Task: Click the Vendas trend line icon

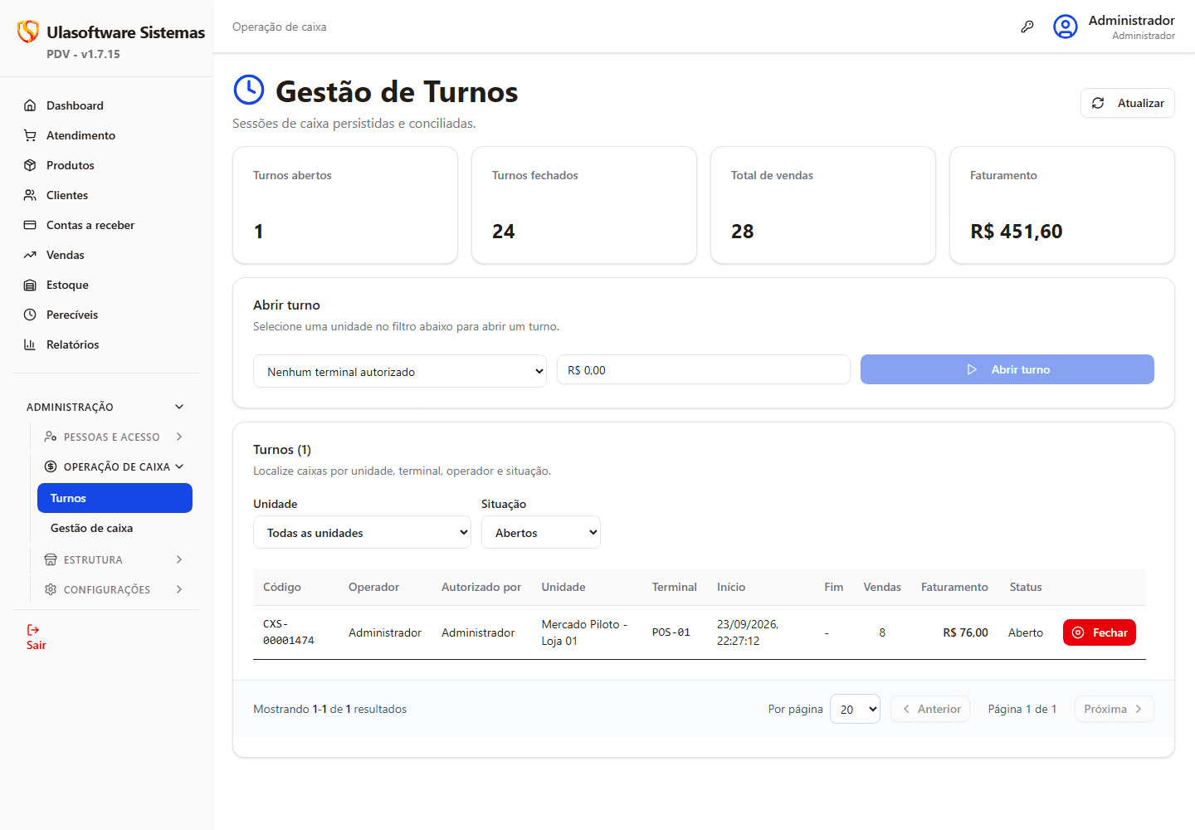Action: [x=30, y=255]
